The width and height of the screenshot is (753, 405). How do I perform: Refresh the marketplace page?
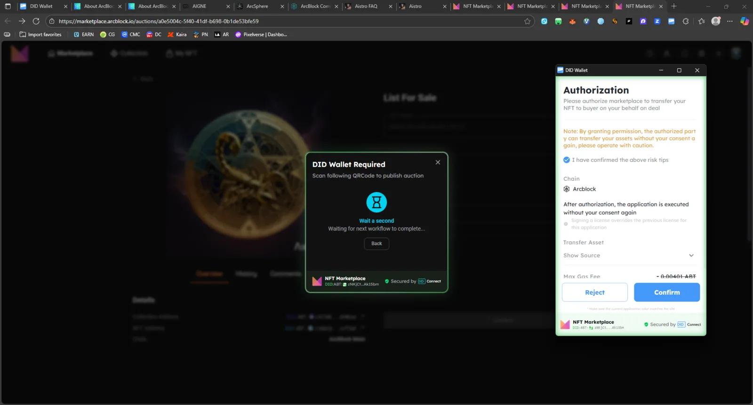pos(36,21)
